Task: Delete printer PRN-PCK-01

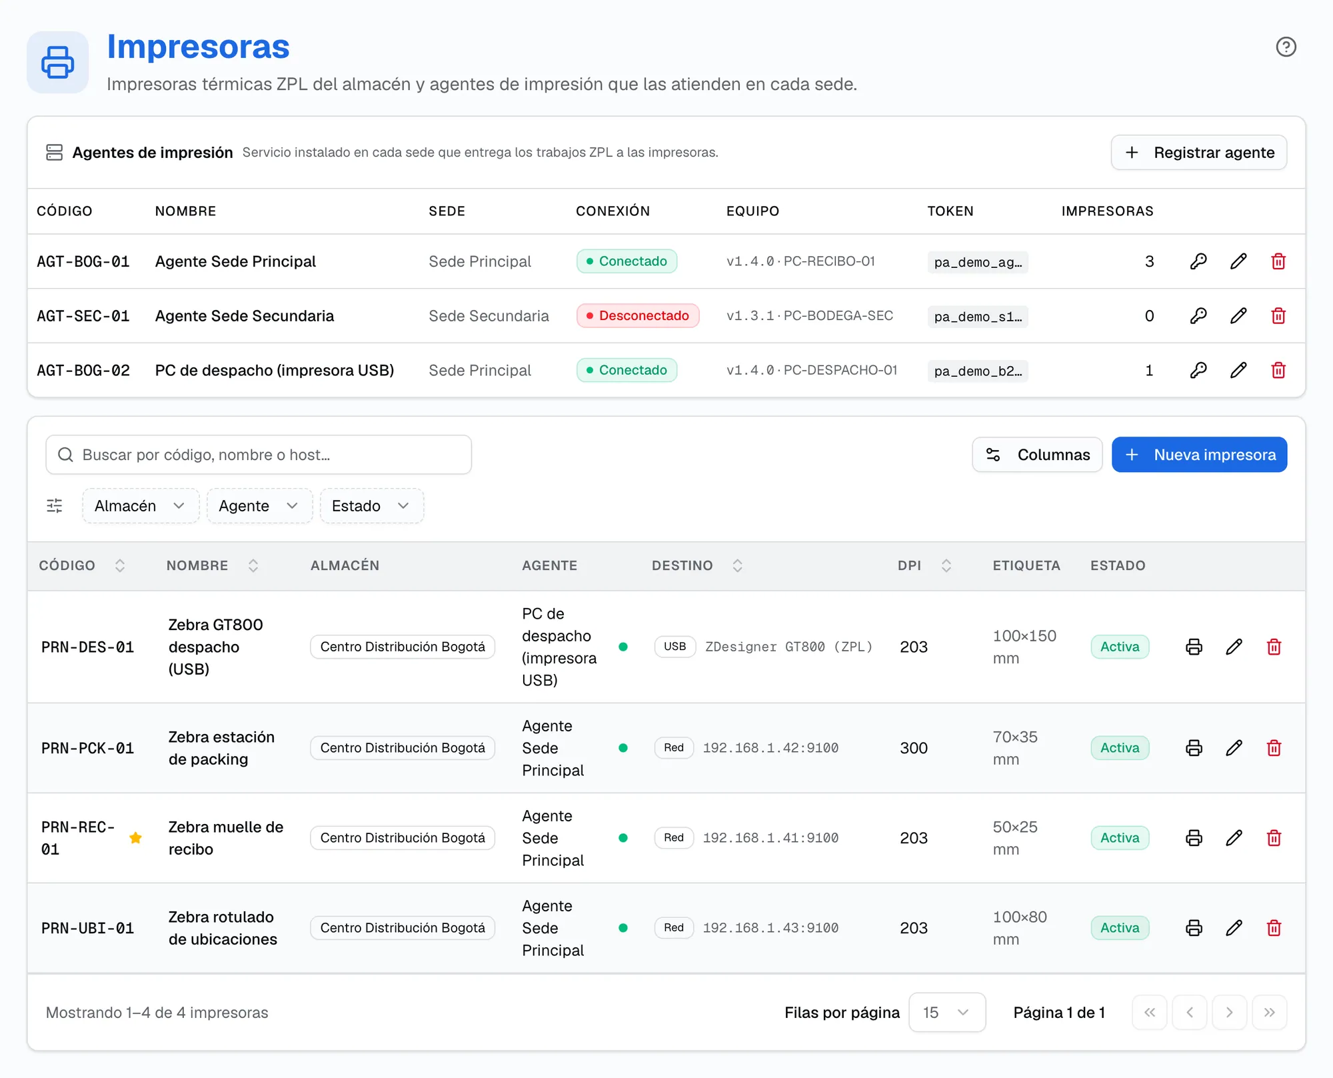Action: click(x=1274, y=748)
